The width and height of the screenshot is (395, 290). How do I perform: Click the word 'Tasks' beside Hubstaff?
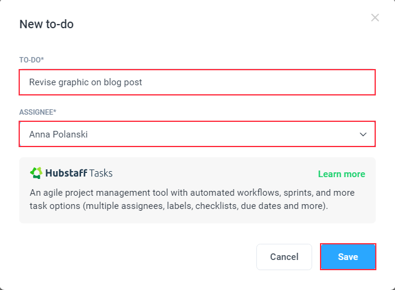(x=101, y=173)
